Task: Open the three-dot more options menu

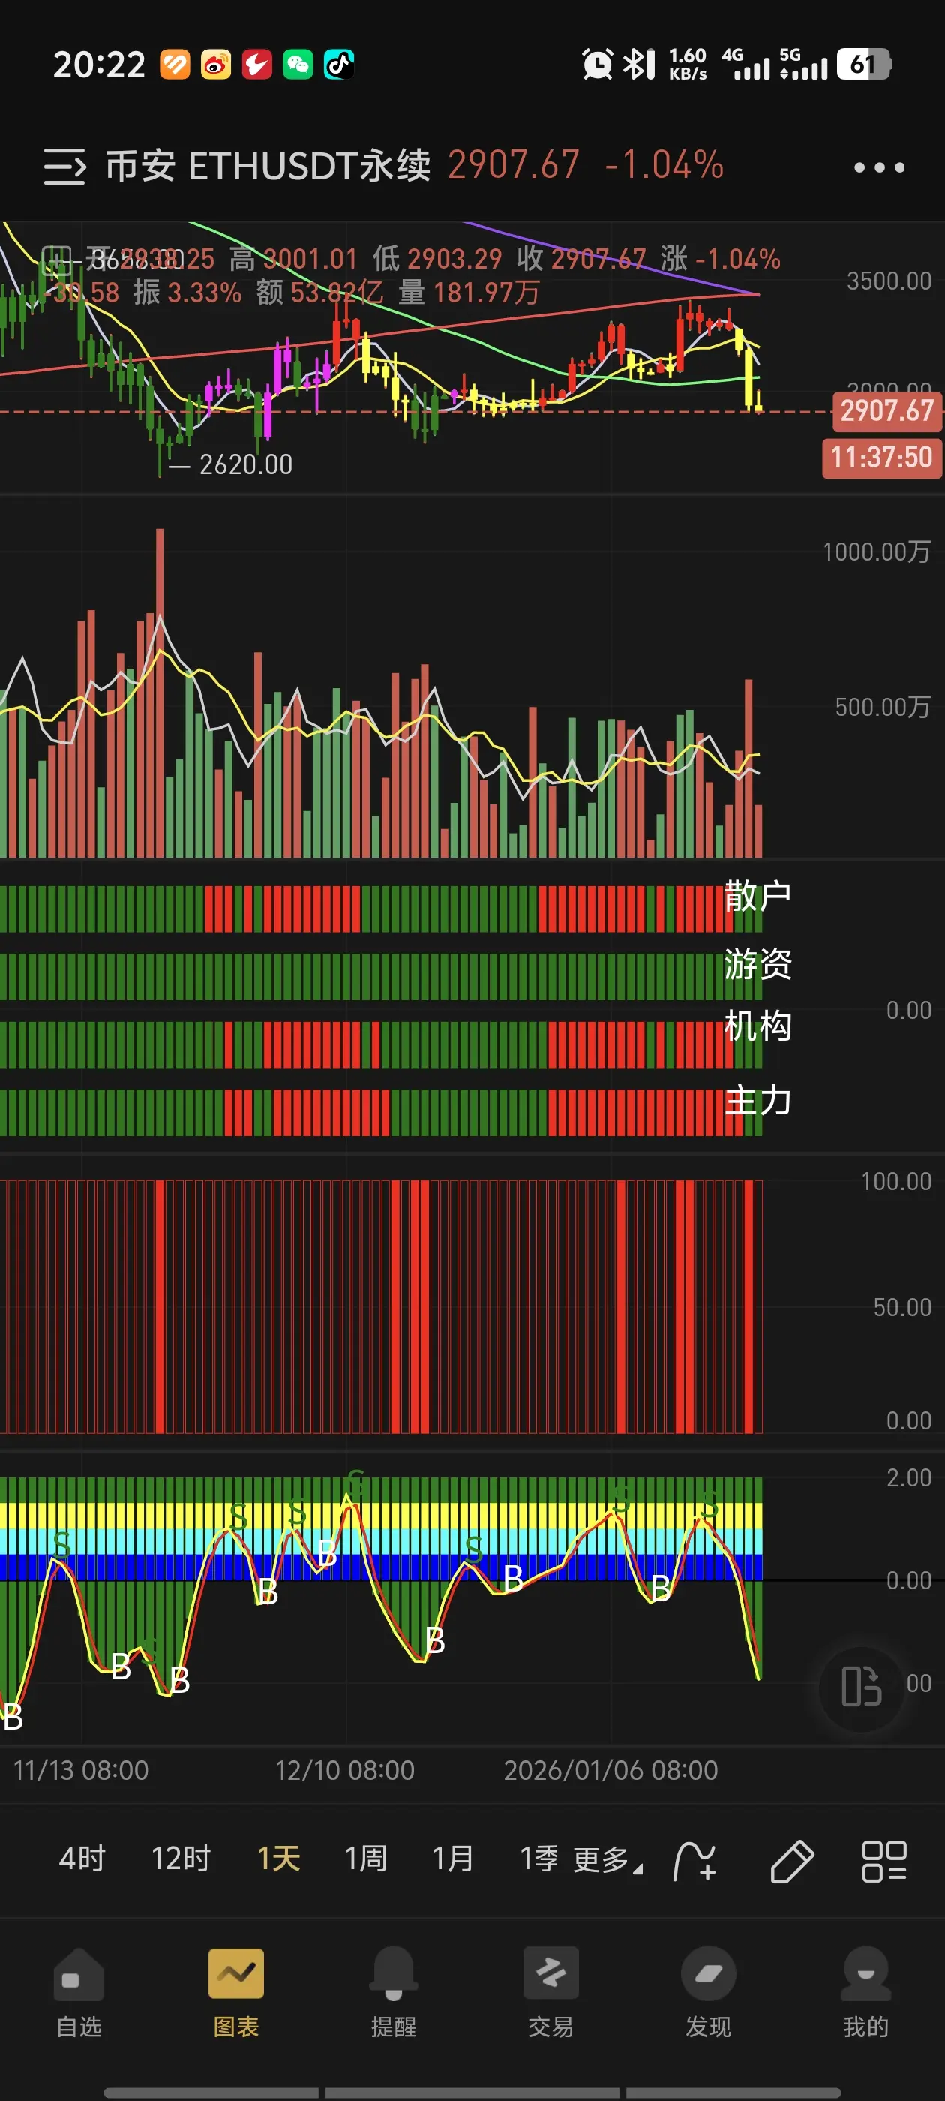Action: [x=879, y=167]
